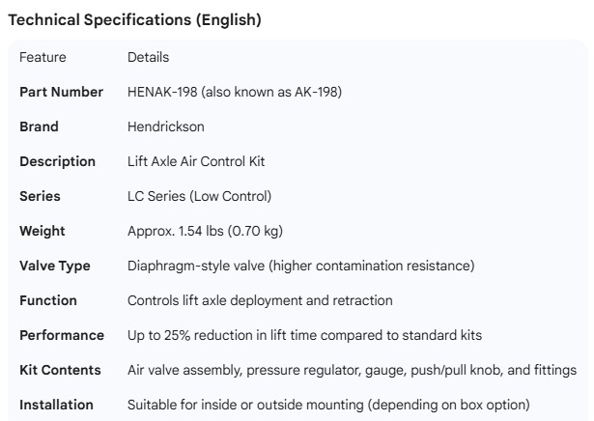Click the Hendrickson brand value
Viewport: 594px width, 421px height.
[166, 127]
